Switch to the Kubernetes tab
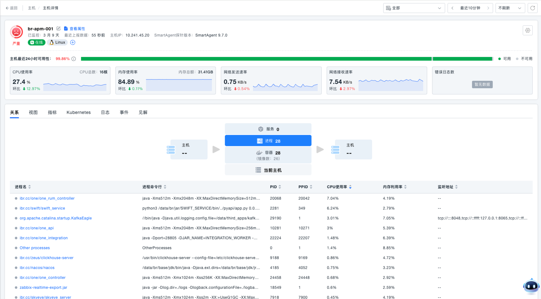The width and height of the screenshot is (541, 299). (79, 112)
